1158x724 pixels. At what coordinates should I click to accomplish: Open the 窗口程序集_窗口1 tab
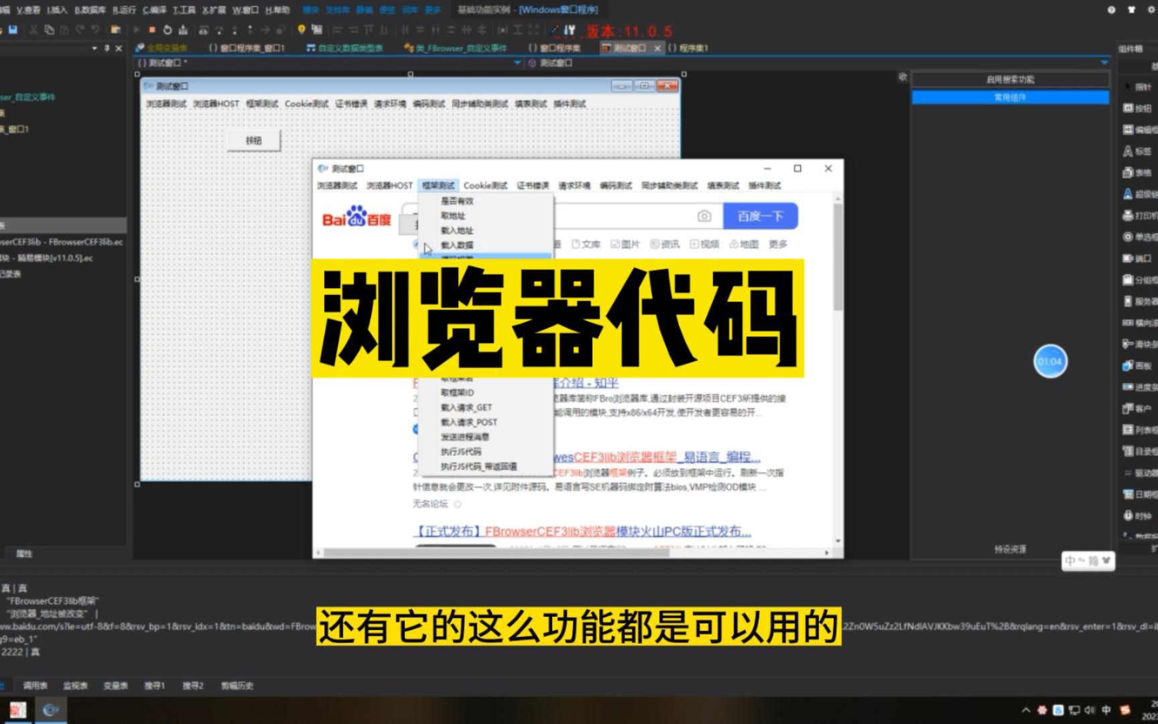(247, 48)
